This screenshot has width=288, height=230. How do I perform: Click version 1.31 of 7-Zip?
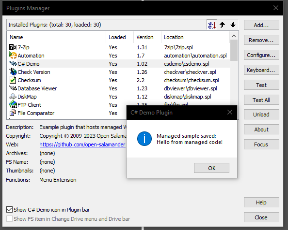coord(142,47)
